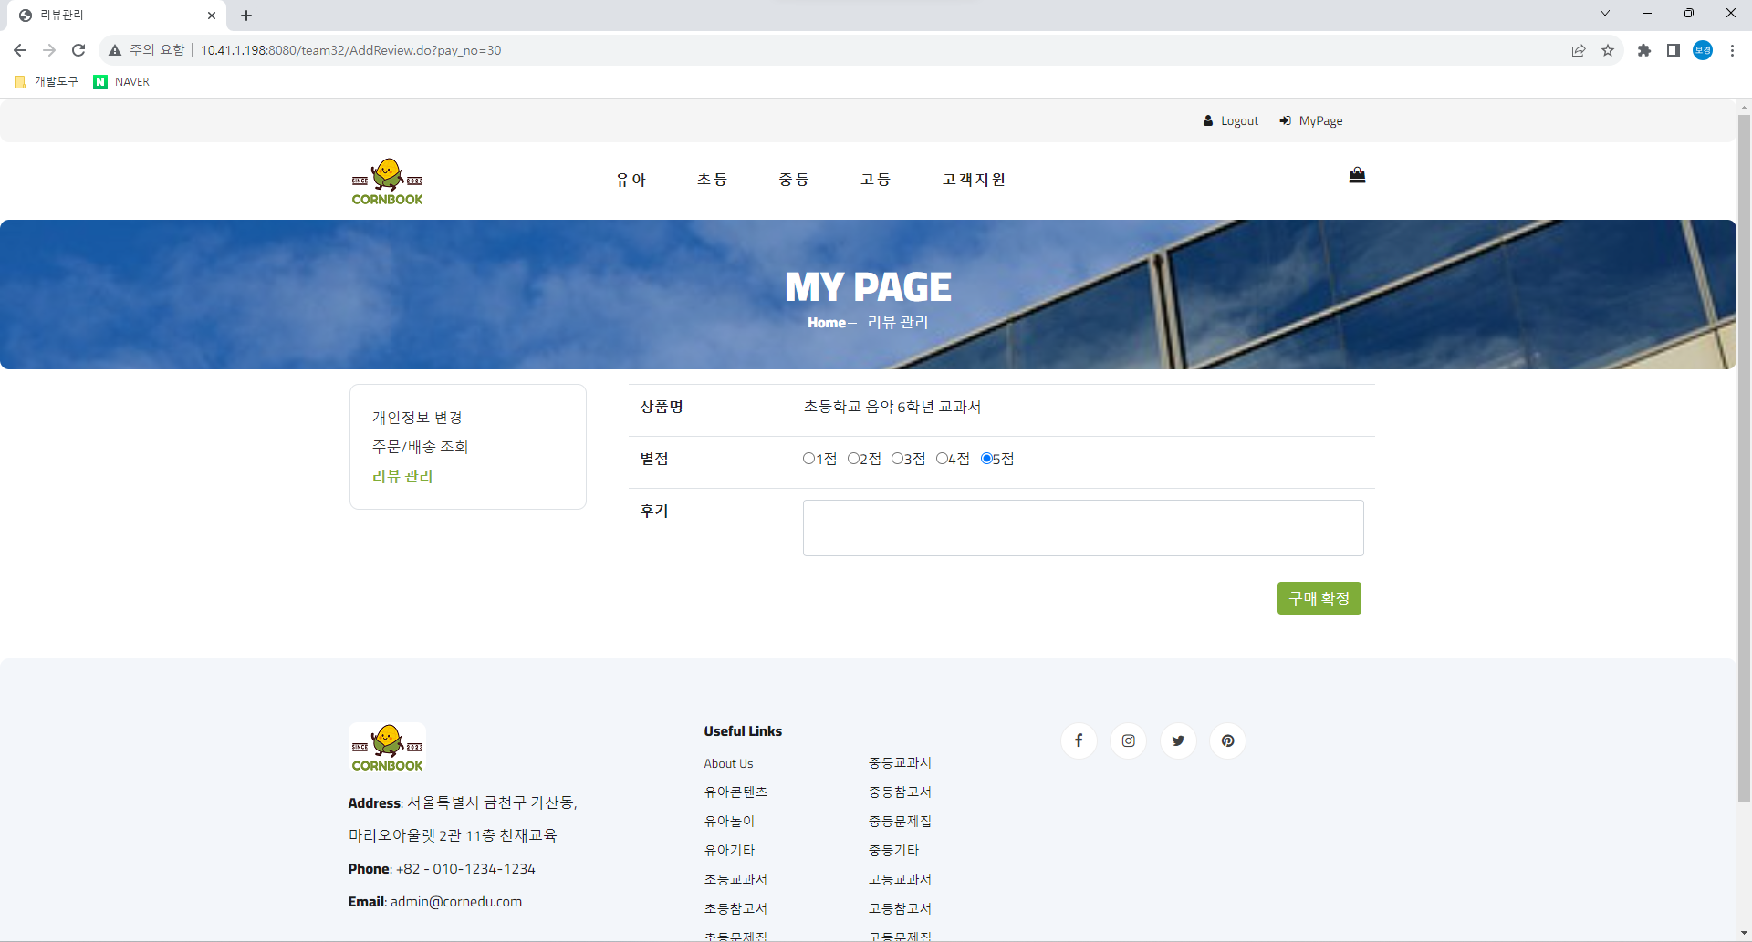Open the browser extensions puzzle icon
1752x942 pixels.
click(1644, 50)
